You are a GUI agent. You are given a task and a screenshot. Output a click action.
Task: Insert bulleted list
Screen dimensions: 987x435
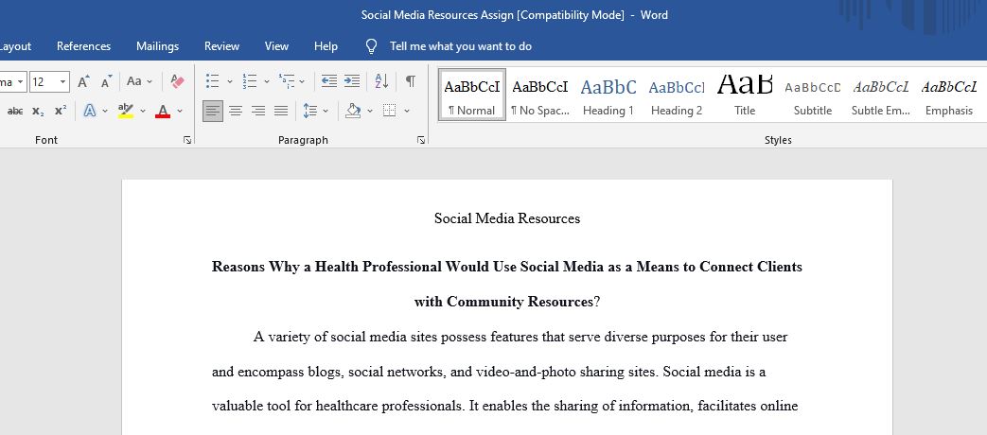213,81
